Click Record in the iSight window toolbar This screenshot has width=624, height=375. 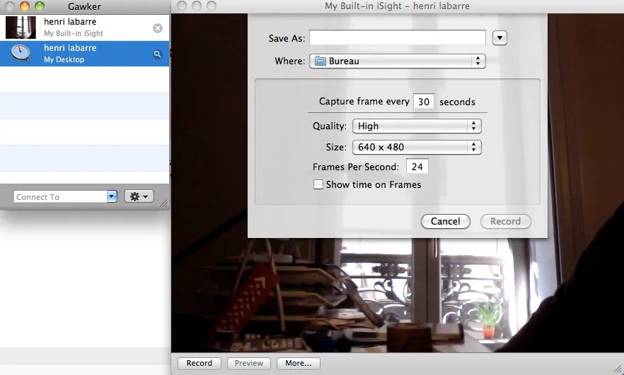[x=199, y=363]
